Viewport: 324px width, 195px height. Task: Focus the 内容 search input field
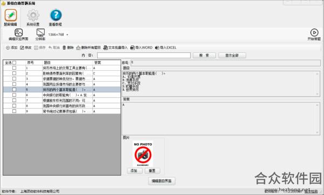(144, 55)
